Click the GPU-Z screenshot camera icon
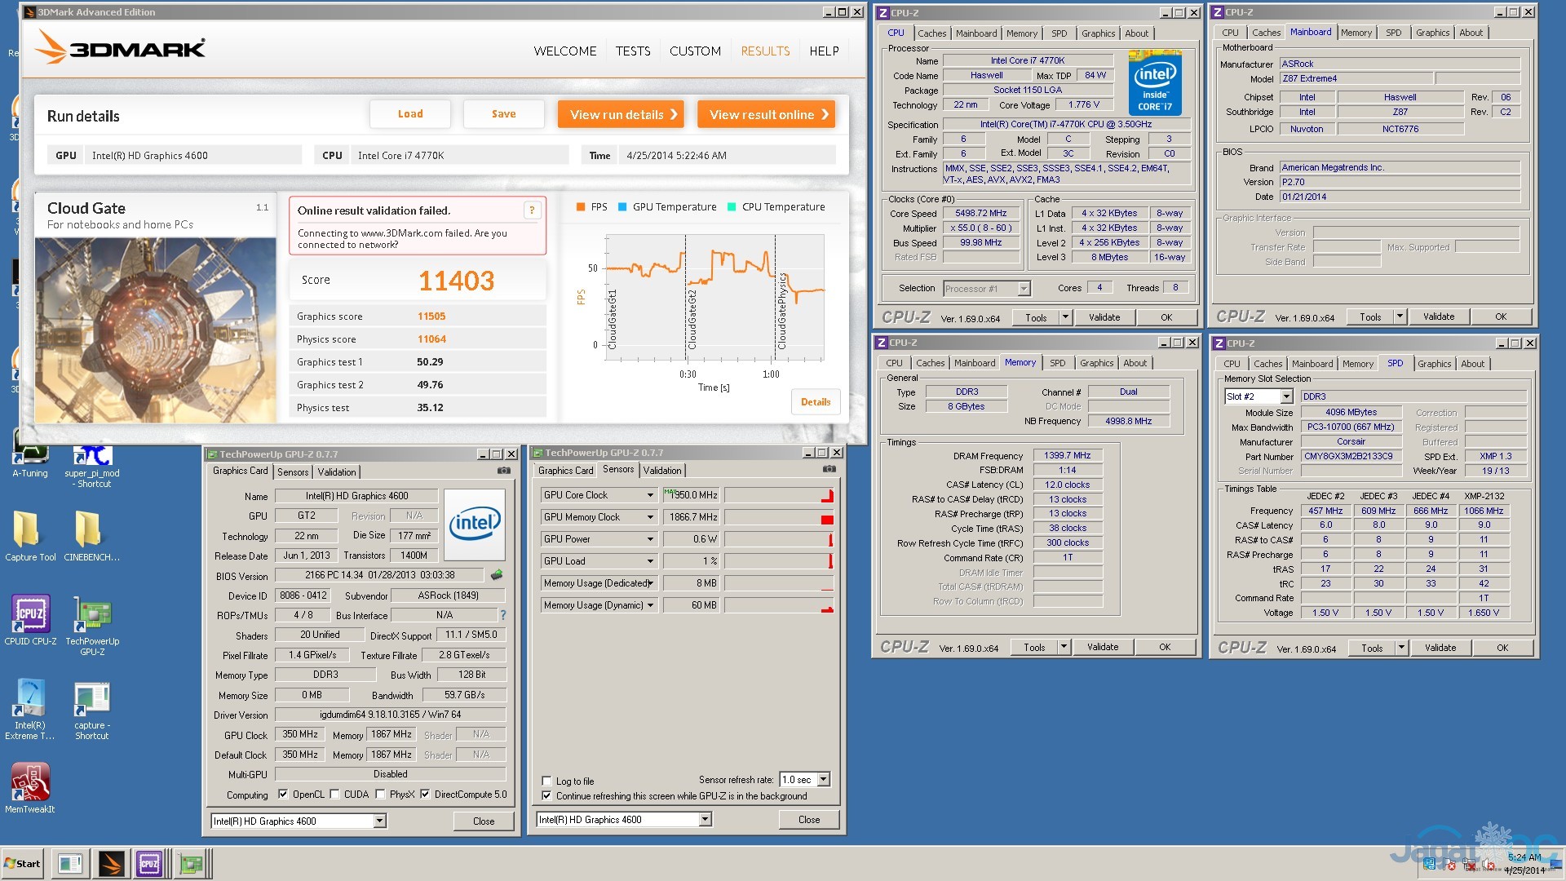Image resolution: width=1566 pixels, height=881 pixels. (x=504, y=471)
